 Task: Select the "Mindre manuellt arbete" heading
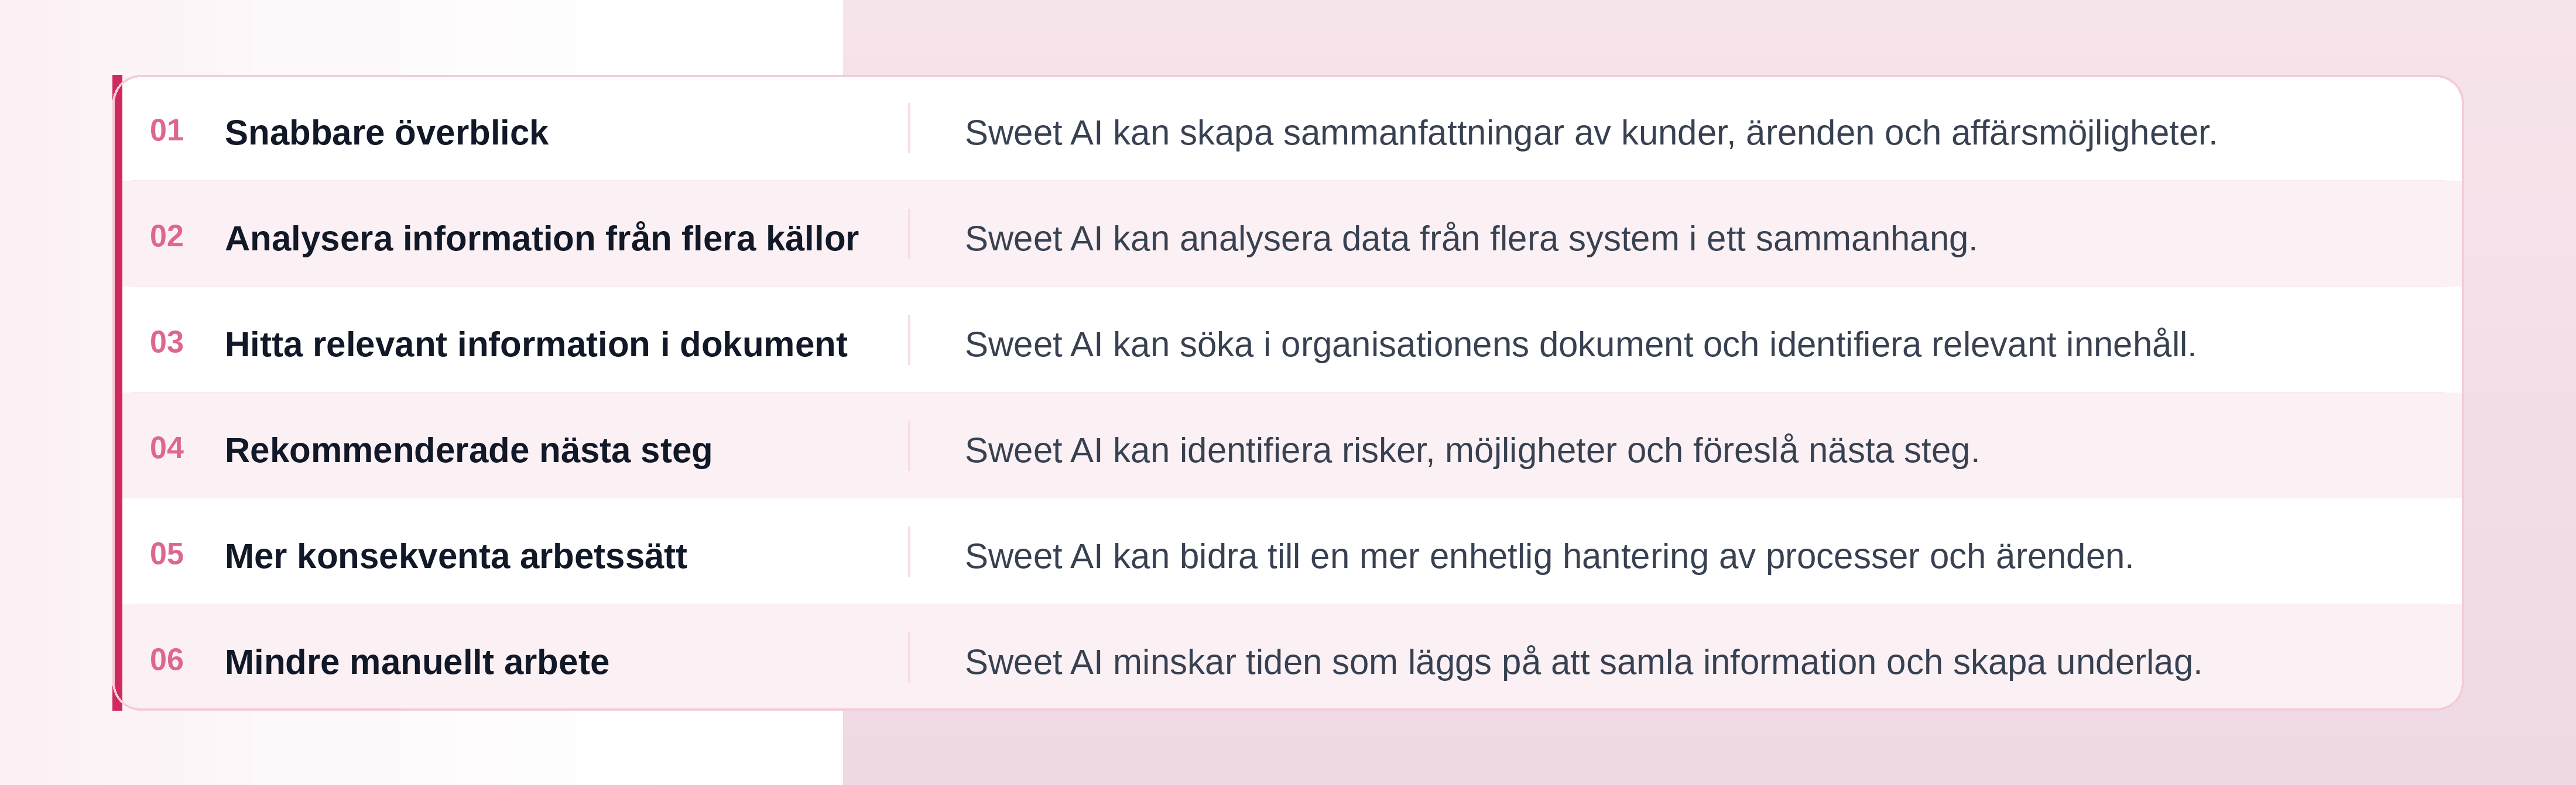[x=416, y=662]
